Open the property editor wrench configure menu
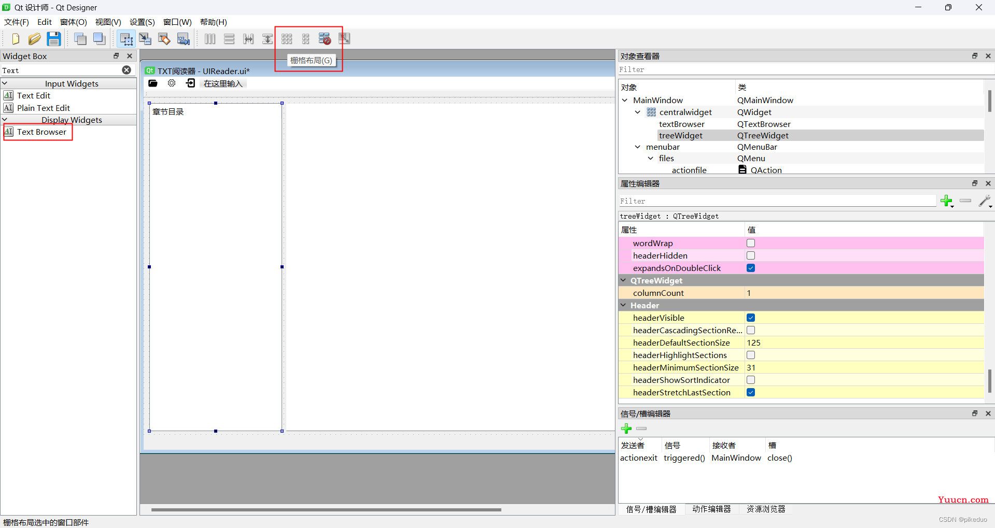The width and height of the screenshot is (995, 528). (985, 201)
